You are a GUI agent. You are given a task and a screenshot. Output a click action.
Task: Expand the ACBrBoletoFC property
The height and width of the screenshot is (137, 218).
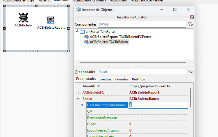78,92
